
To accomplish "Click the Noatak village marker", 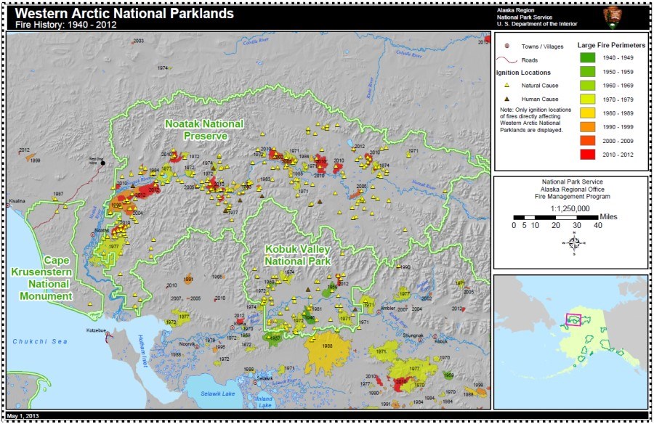I will point(92,235).
